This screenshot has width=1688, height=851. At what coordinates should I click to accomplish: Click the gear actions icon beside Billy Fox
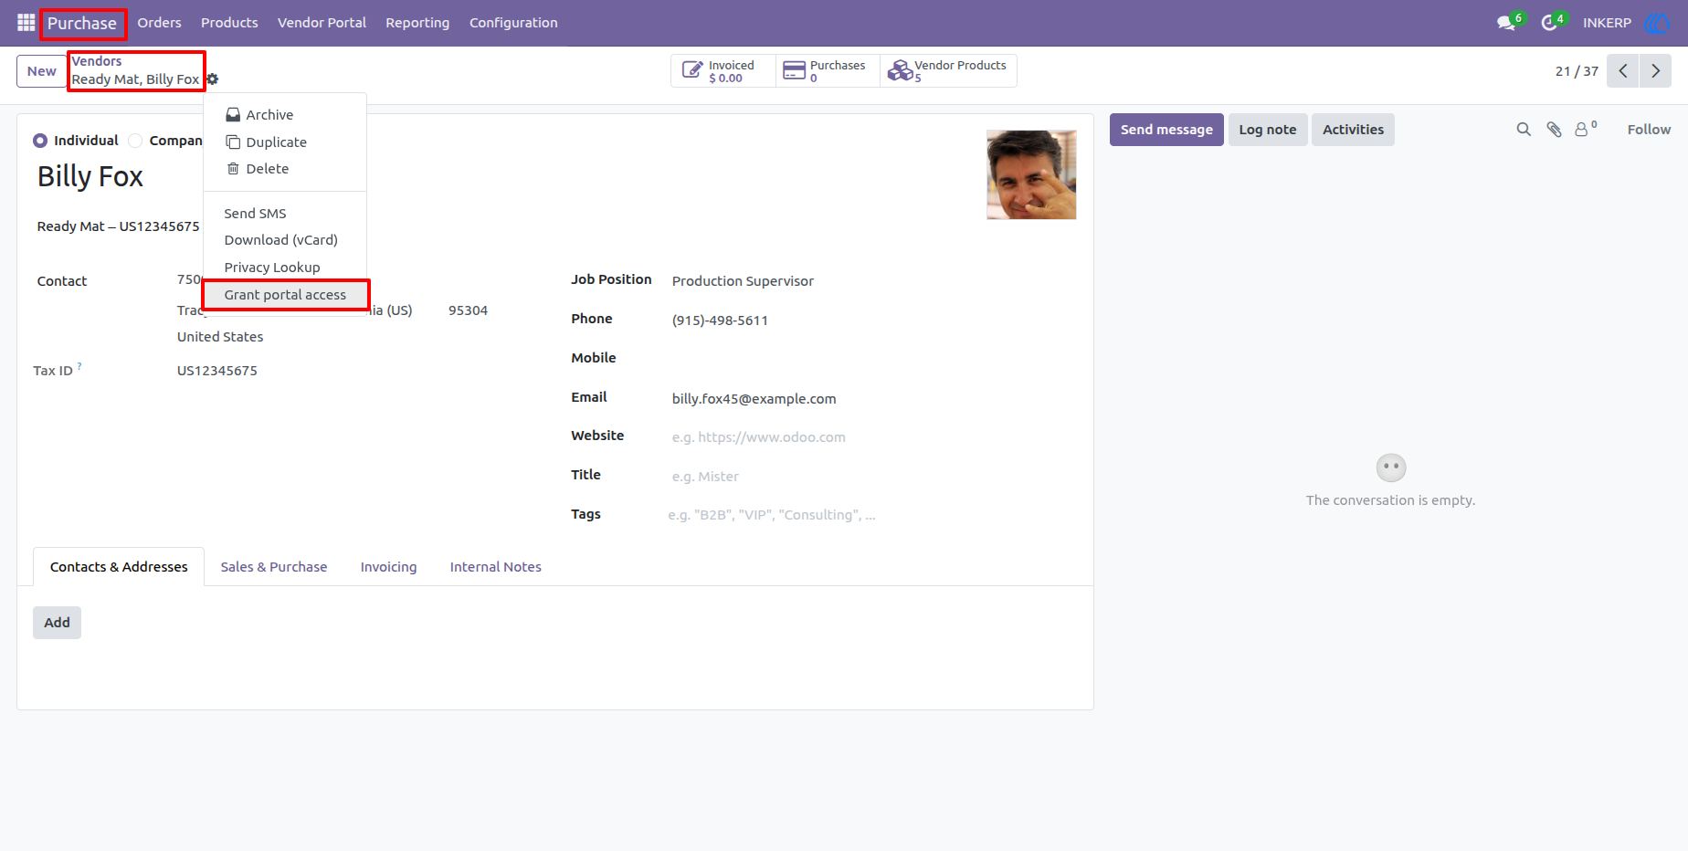point(213,79)
